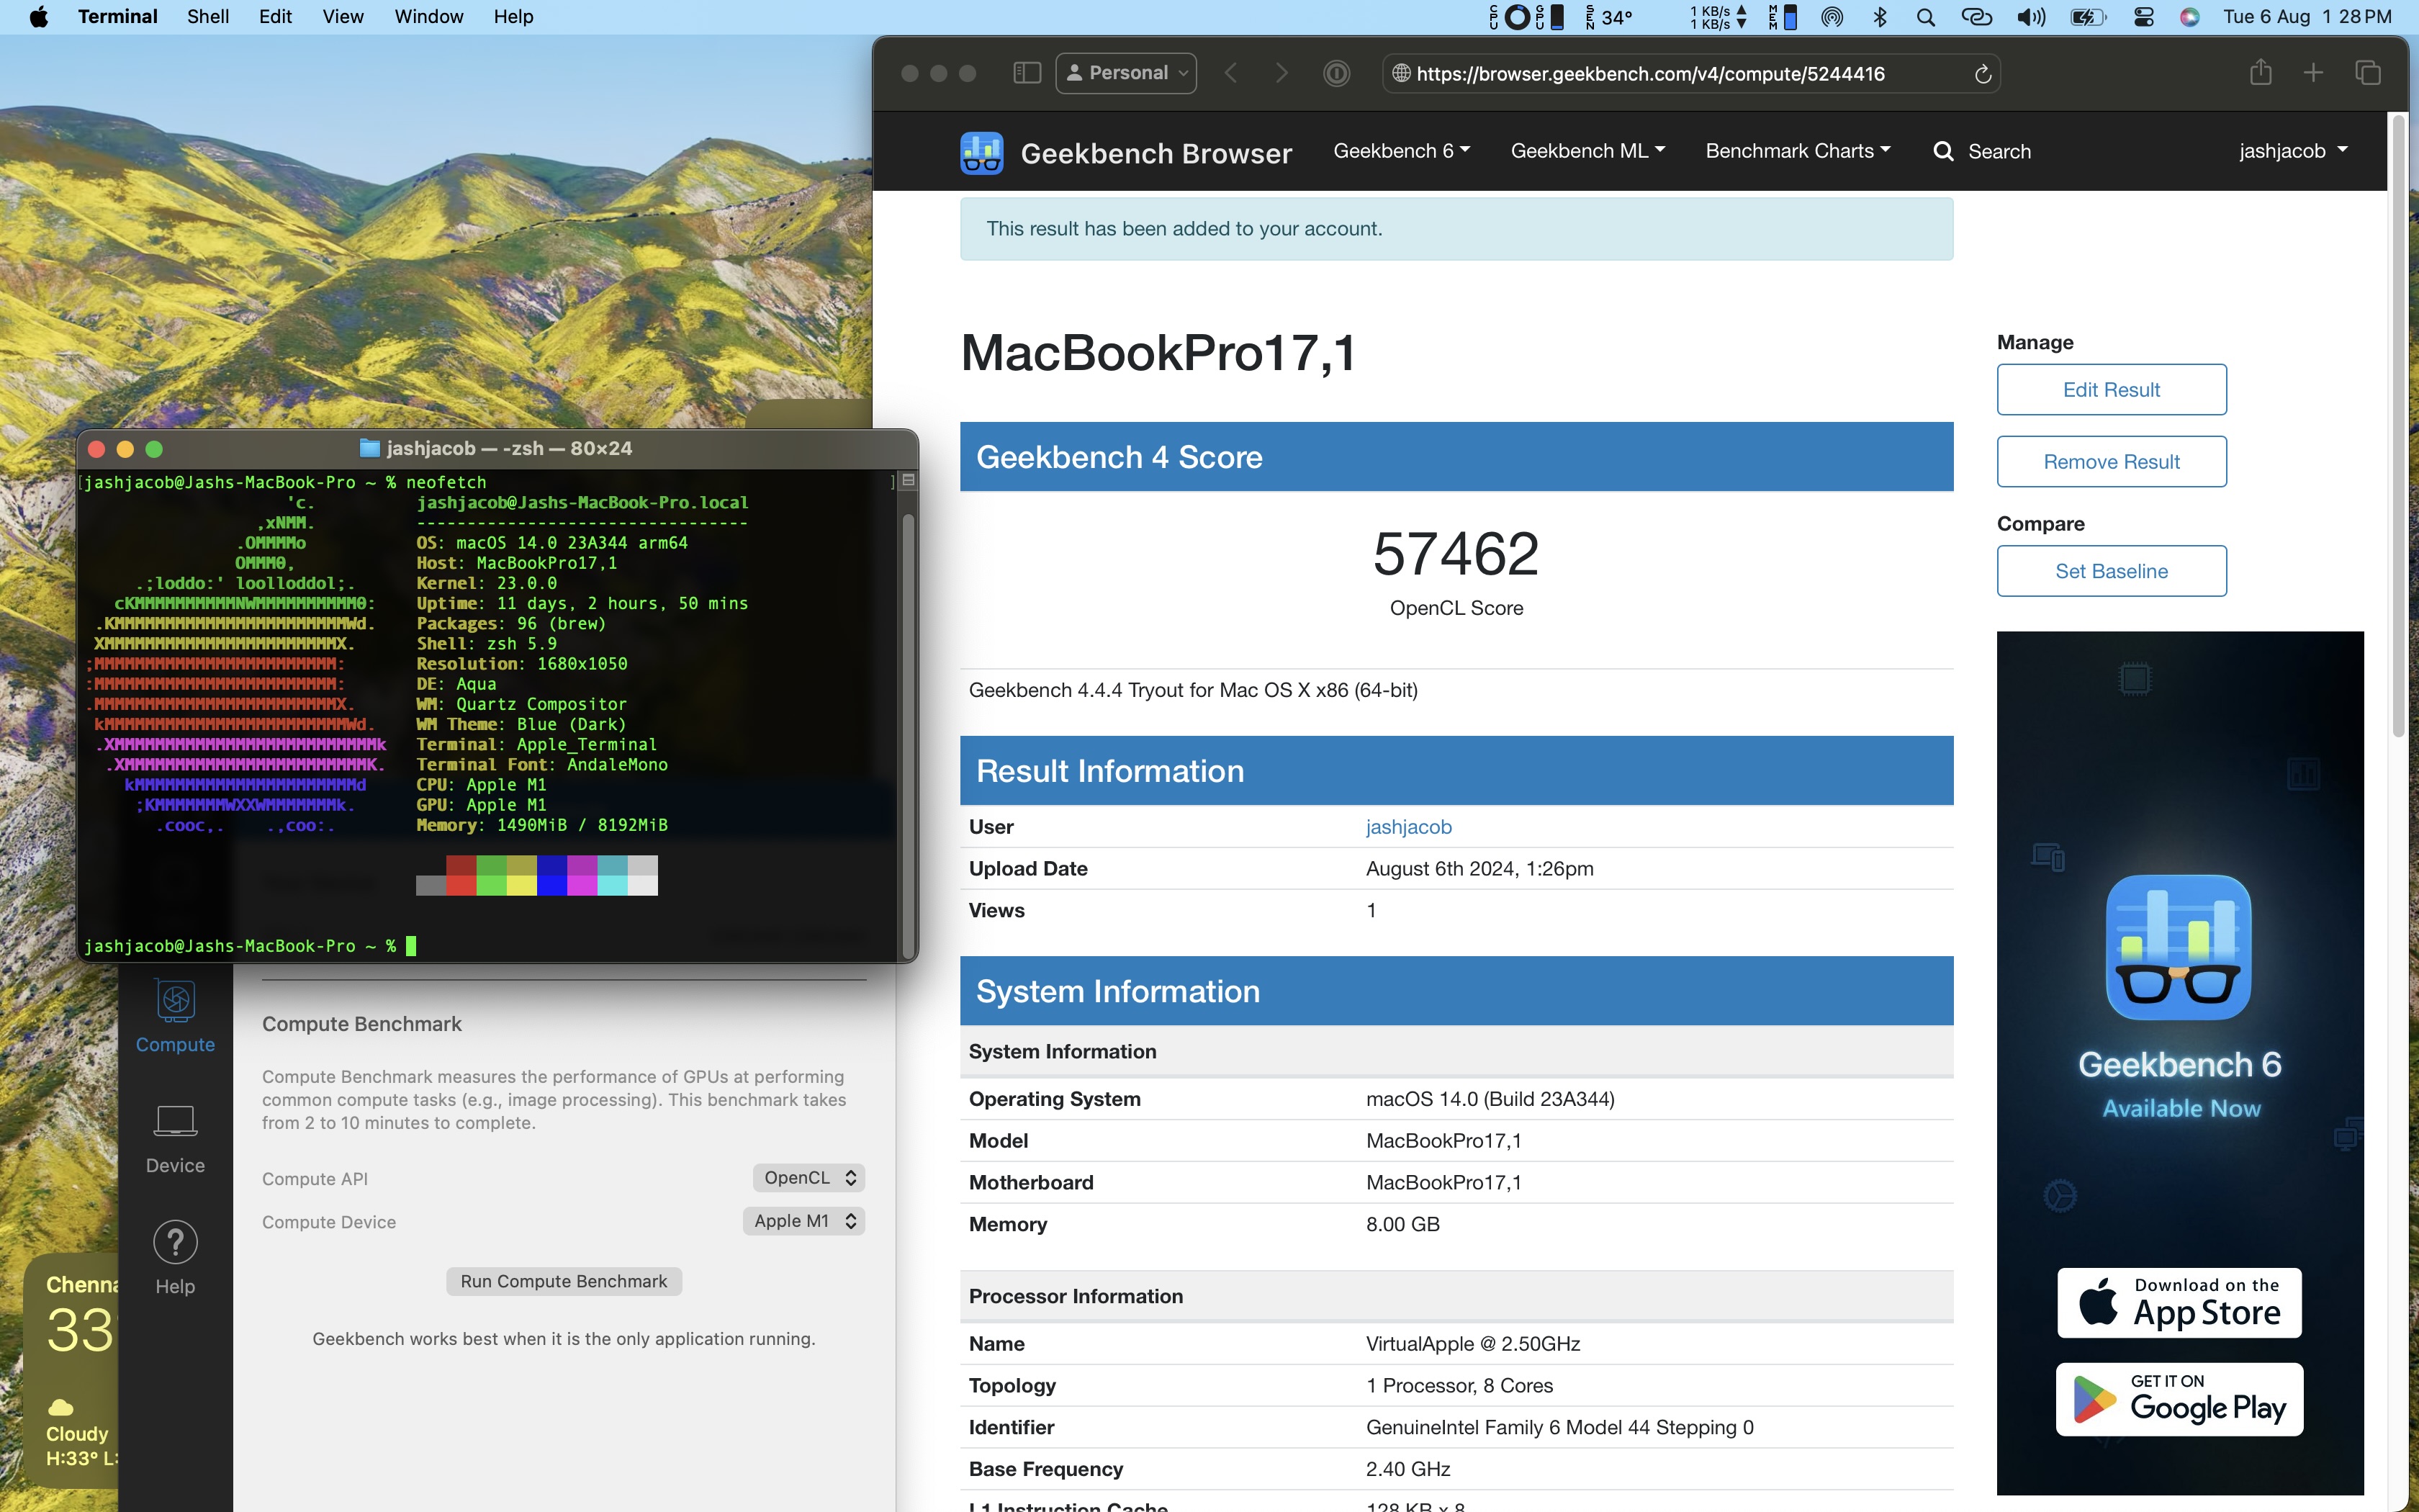The width and height of the screenshot is (2419, 1512).
Task: Click the Link (chain) menu bar icon
Action: (x=1976, y=17)
